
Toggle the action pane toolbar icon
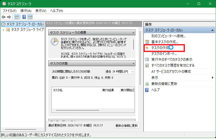pyautogui.click(x=30, y=17)
